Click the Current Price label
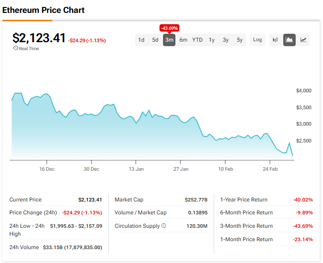 [25, 199]
